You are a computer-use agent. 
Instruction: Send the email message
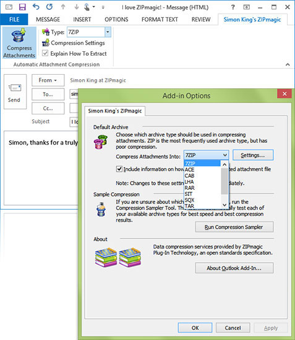tap(15, 91)
